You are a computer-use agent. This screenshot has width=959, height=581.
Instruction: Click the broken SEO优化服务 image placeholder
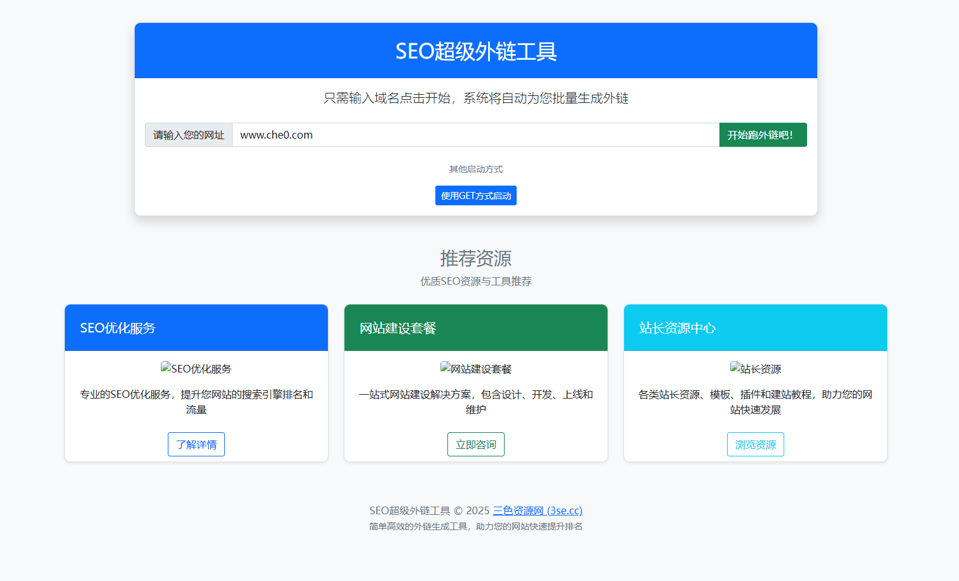tap(196, 368)
